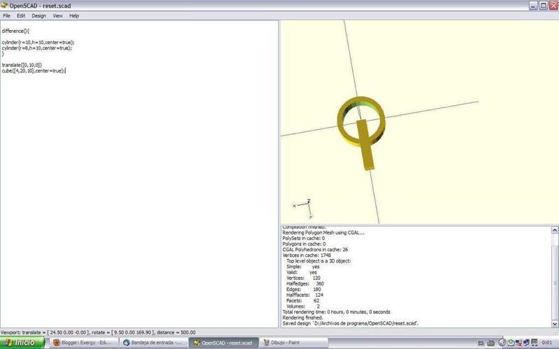The image size is (559, 349).
Task: Select the OpenSCAD - reset.scad taskbar button
Action: click(224, 343)
